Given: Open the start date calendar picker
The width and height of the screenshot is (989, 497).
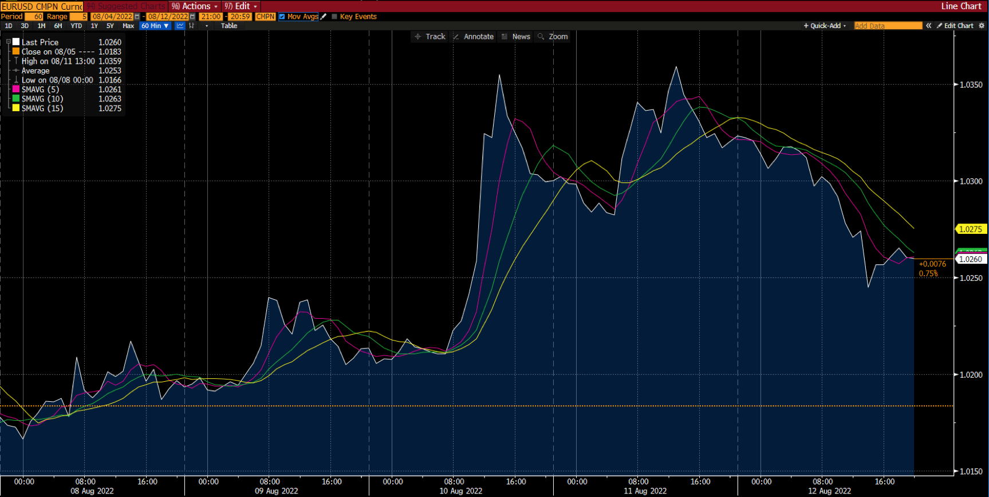Looking at the screenshot, I should 137,17.
